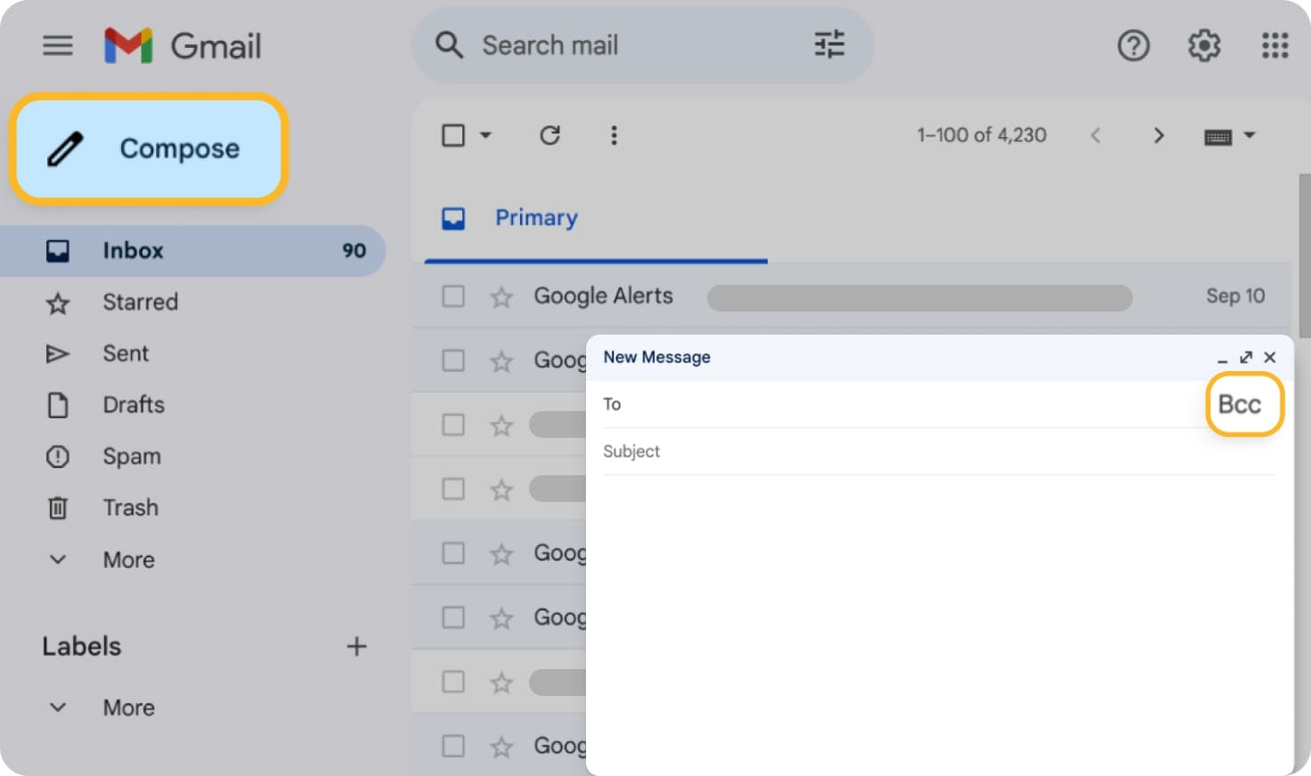This screenshot has width=1311, height=776.
Task: Select the Compose button's pencil icon
Action: (x=66, y=149)
